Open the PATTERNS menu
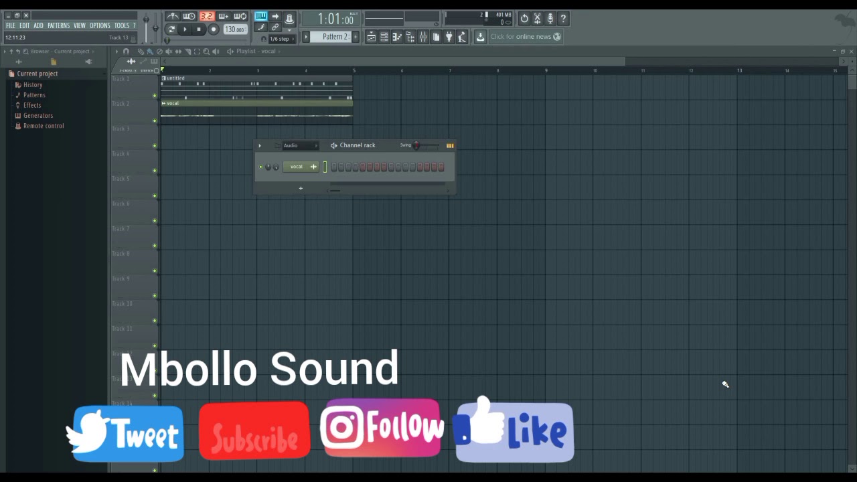 click(58, 25)
